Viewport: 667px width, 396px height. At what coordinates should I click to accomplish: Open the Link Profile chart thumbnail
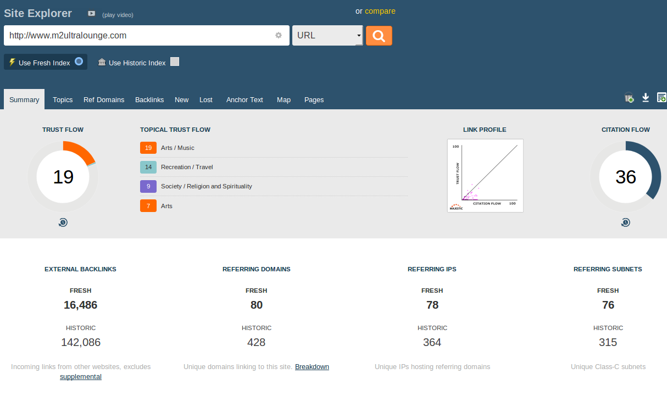pos(485,175)
